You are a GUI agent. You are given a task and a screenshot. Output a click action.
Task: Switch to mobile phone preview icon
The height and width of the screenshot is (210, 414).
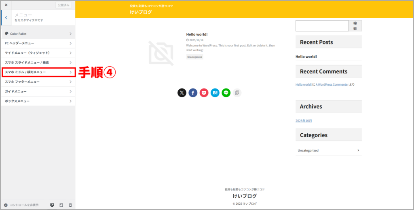pyautogui.click(x=70, y=205)
